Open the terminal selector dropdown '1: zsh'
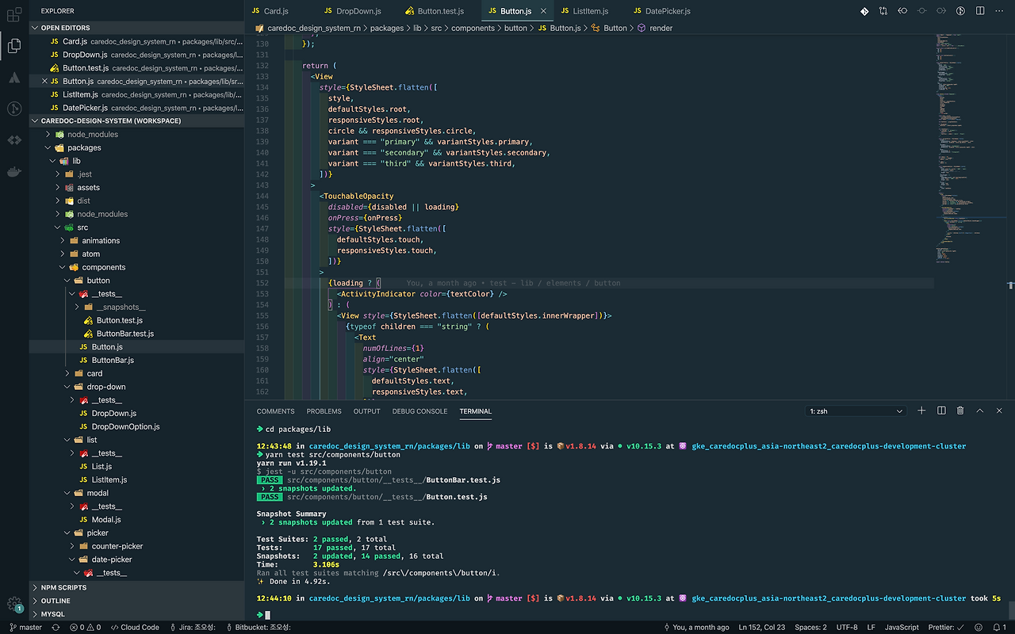 pos(856,411)
